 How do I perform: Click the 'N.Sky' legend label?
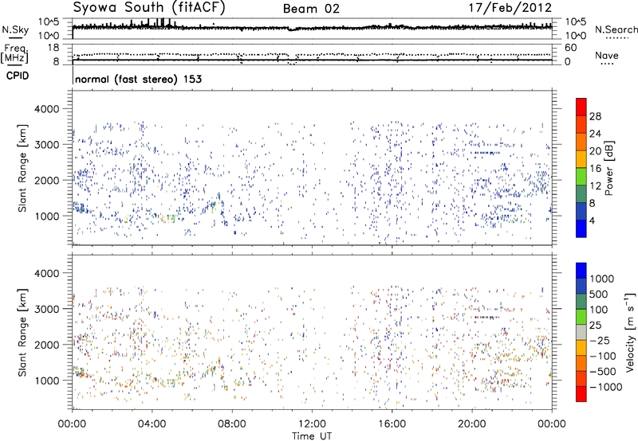click(x=15, y=29)
